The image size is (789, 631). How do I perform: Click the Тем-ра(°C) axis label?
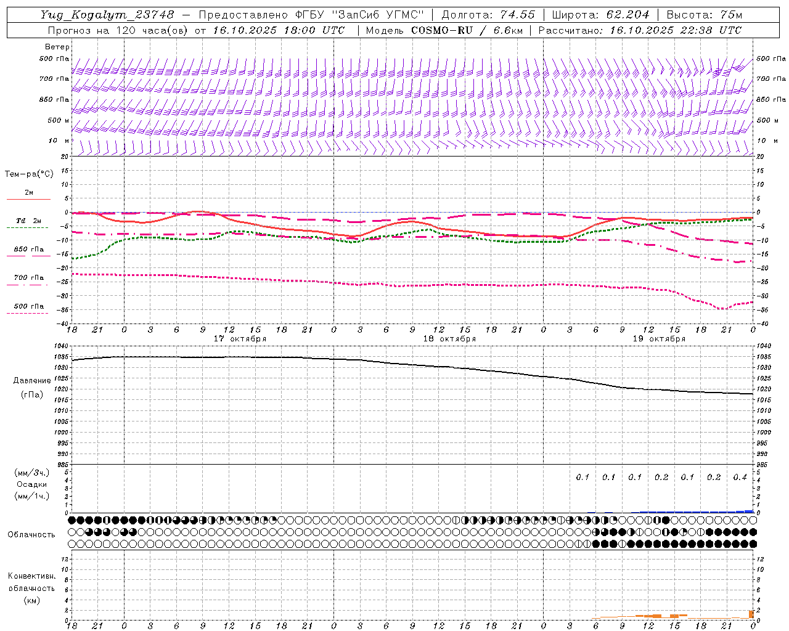click(29, 174)
